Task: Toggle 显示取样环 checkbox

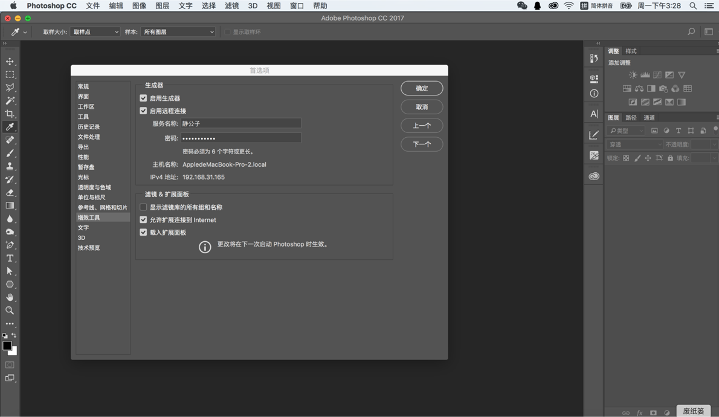Action: click(x=227, y=32)
